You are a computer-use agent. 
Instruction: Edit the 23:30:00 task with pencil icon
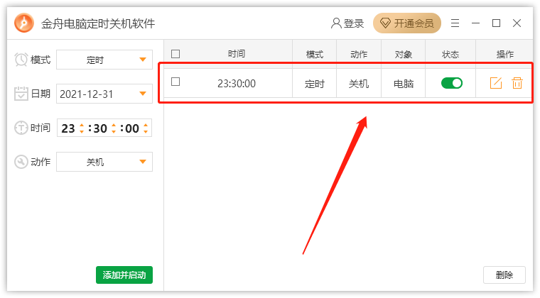496,83
